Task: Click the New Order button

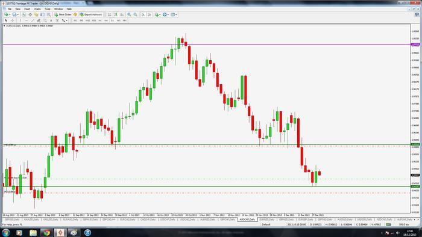Action: (63, 14)
